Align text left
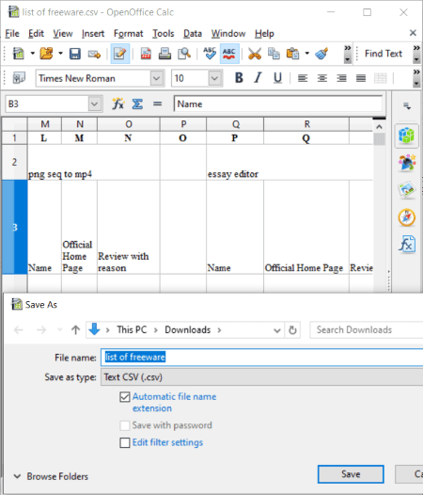The height and width of the screenshot is (495, 423). click(303, 78)
